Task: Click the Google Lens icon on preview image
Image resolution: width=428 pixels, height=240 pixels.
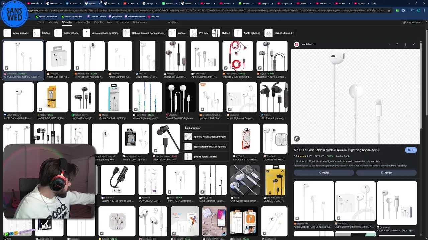Action: point(297,139)
